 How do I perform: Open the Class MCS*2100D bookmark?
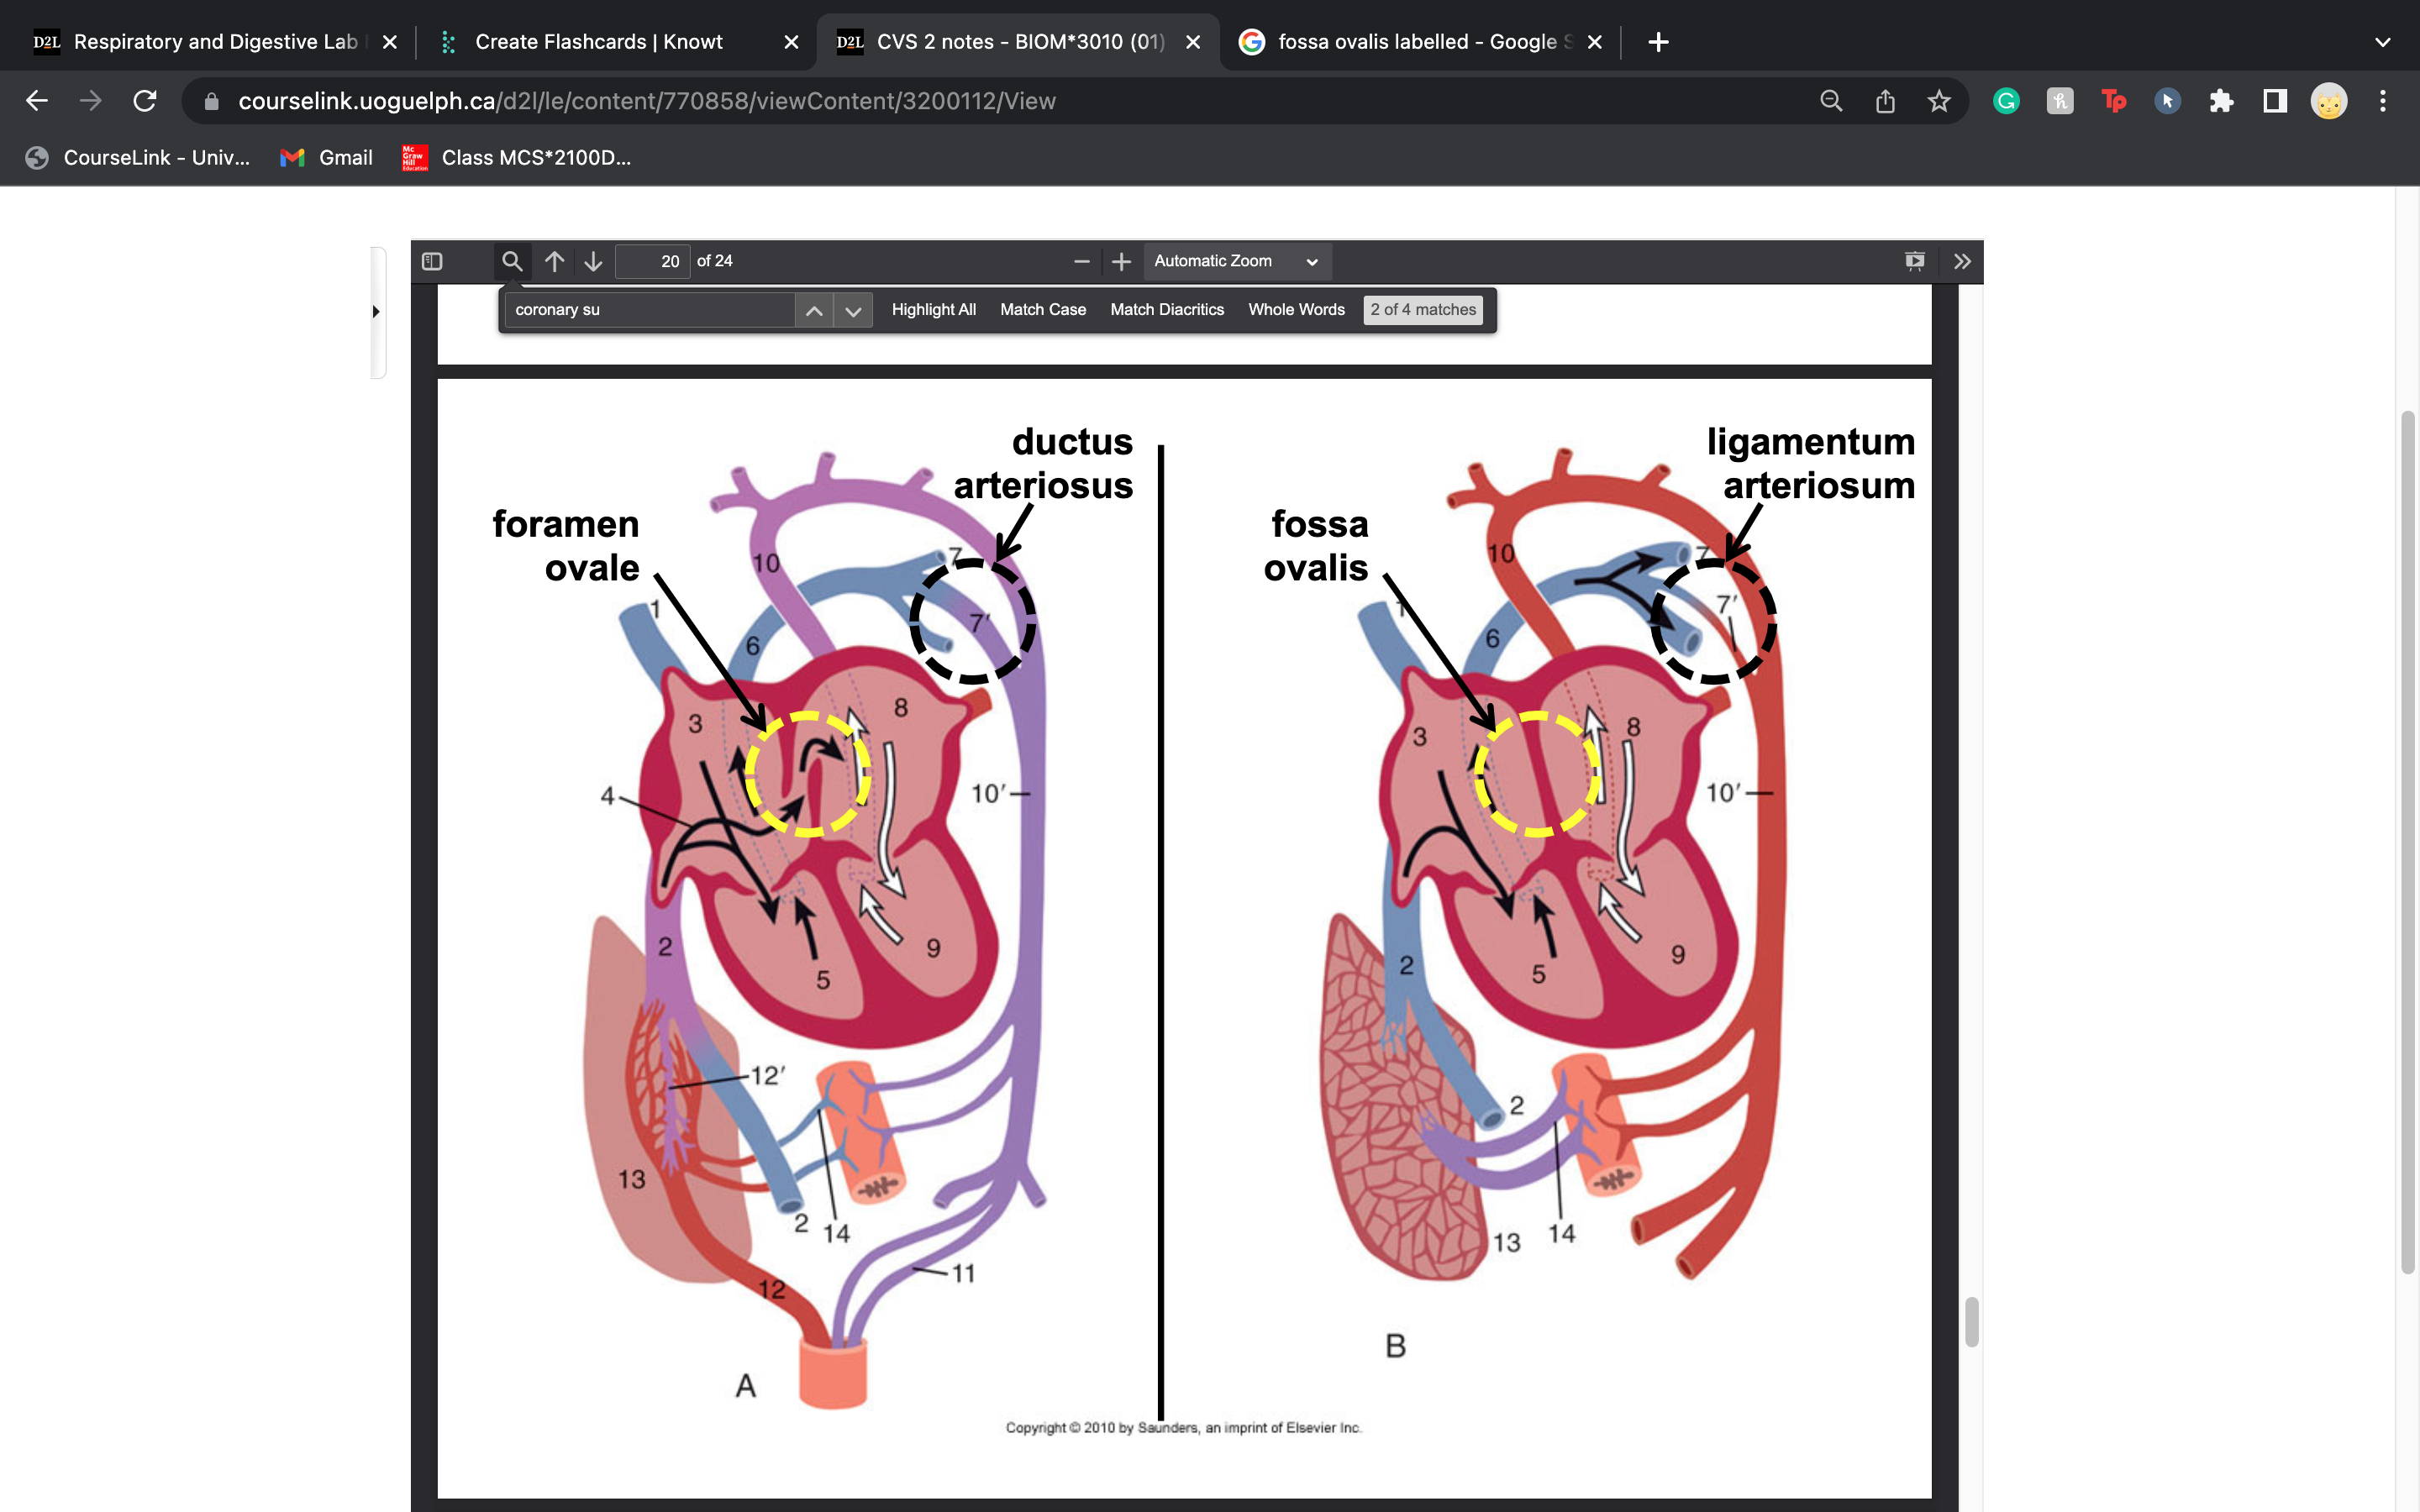[517, 158]
